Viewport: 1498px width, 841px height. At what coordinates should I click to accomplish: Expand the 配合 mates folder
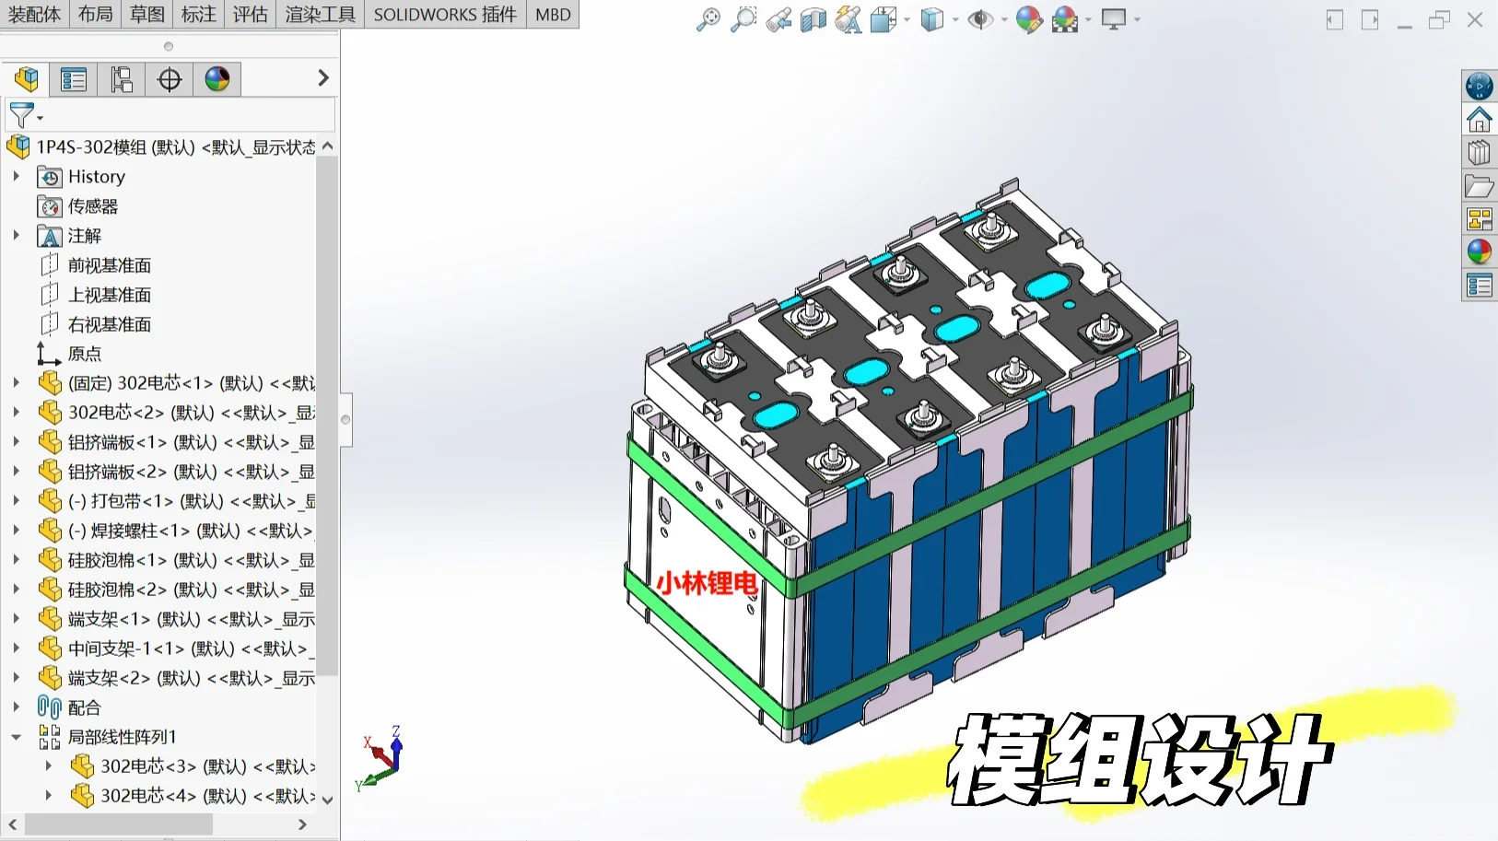click(16, 707)
